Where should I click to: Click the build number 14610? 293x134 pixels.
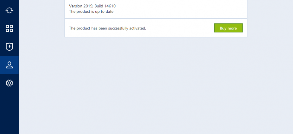[x=110, y=6]
